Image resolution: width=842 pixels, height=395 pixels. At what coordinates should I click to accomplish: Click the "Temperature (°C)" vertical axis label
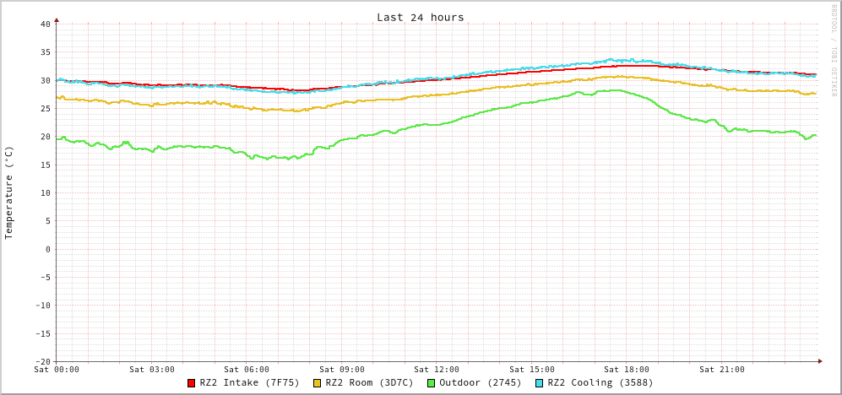pos(9,192)
